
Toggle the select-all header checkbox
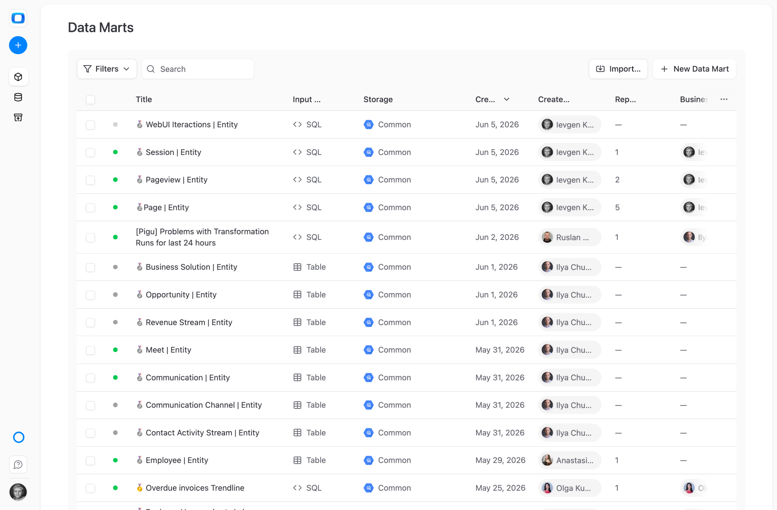point(90,100)
